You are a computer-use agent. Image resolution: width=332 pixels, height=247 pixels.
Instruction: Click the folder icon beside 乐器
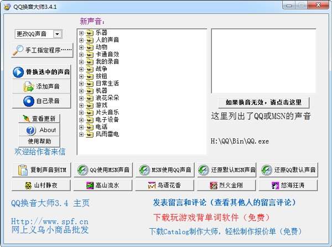[x=90, y=33]
